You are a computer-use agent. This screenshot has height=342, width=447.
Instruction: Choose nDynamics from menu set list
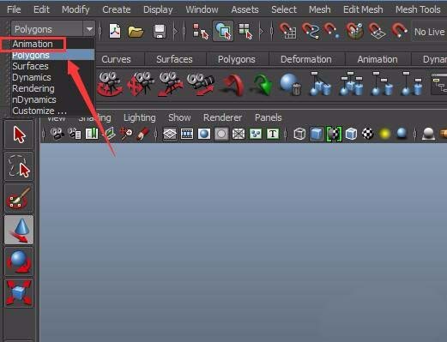click(x=53, y=99)
